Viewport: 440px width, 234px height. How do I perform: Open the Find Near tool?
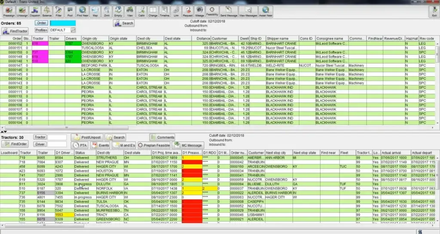pos(82,12)
